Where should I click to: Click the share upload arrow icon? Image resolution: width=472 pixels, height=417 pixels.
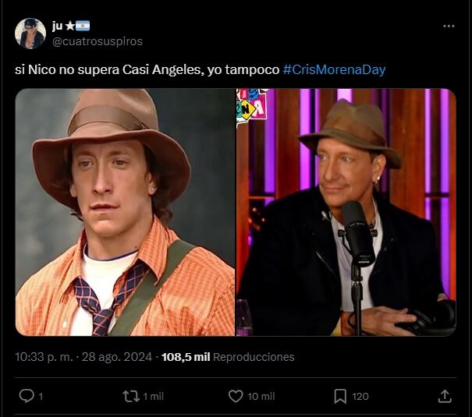point(445,396)
